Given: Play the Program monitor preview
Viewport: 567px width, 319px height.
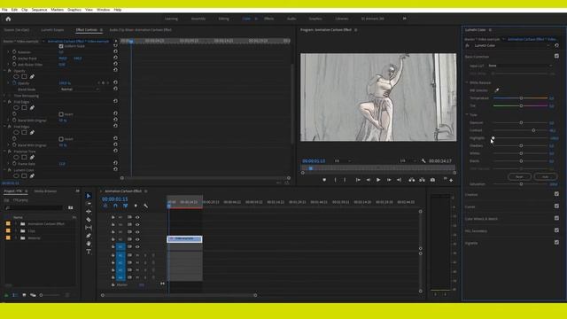Looking at the screenshot, I should (378, 180).
